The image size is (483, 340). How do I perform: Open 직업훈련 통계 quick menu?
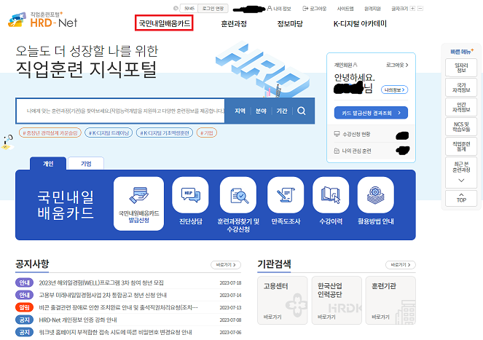(x=461, y=146)
